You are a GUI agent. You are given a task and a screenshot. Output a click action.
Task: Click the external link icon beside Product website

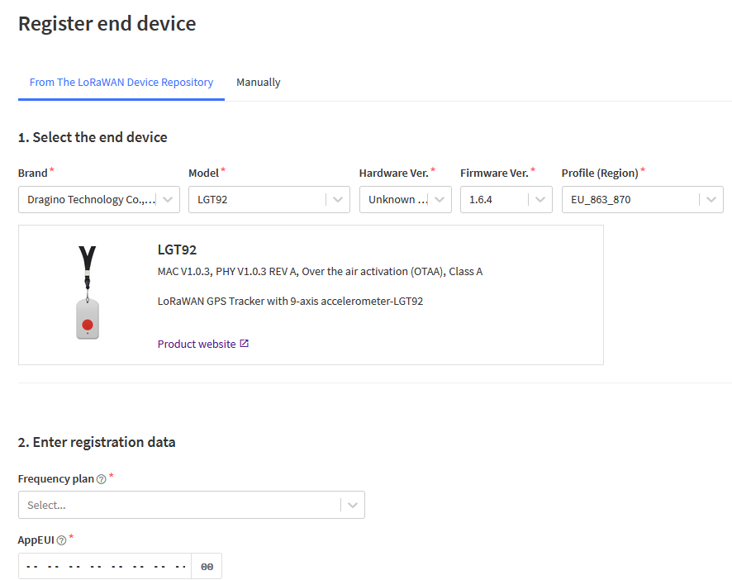pos(245,344)
